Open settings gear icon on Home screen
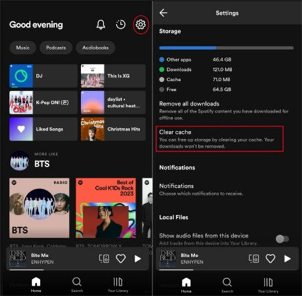Screen dimensions: 302x296 (140, 24)
